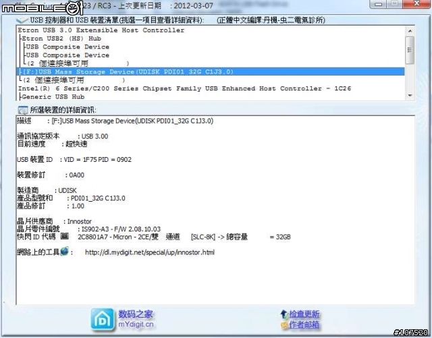
Task: Click the Innostor chip vendor value
Action: click(x=80, y=221)
